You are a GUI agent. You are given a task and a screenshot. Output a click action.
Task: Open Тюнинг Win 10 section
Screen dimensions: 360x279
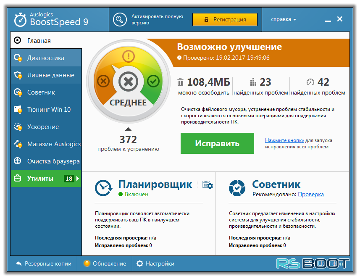click(x=46, y=110)
